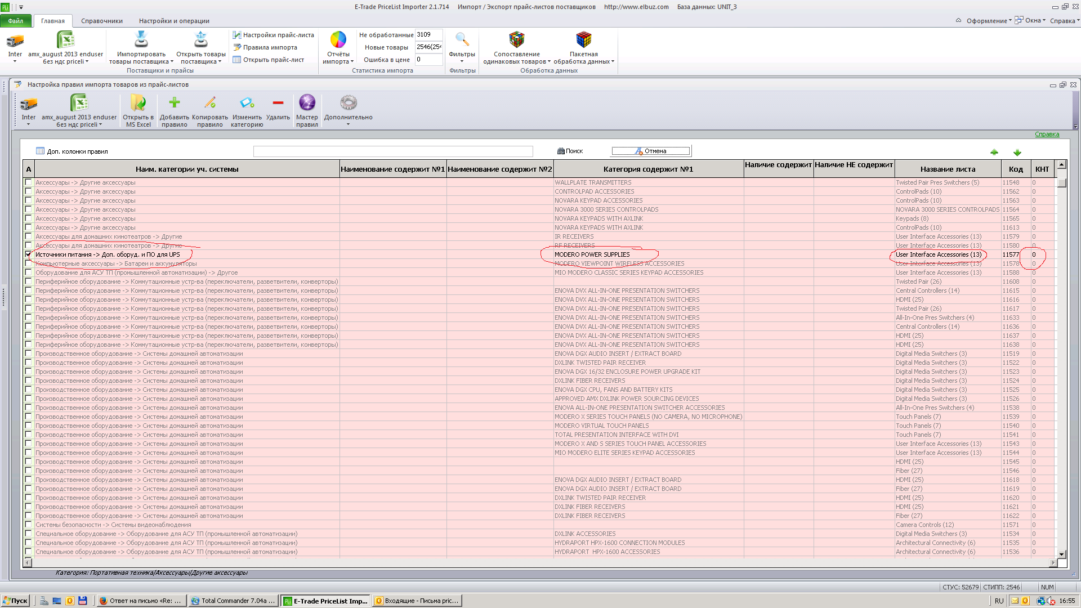Image resolution: width=1081 pixels, height=608 pixels.
Task: Click Поиск button
Action: click(x=570, y=151)
